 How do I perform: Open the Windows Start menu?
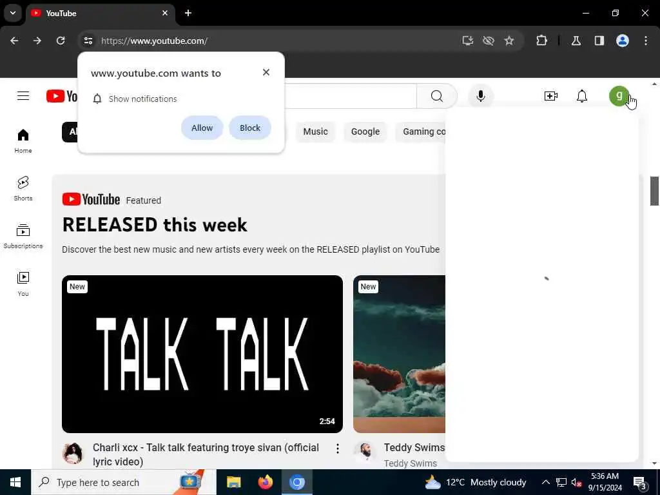click(15, 482)
